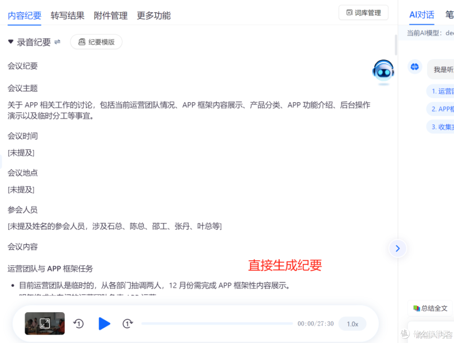Skip forward with the forward-skip icon

tap(127, 324)
